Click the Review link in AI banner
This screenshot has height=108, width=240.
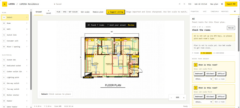tap(131, 25)
